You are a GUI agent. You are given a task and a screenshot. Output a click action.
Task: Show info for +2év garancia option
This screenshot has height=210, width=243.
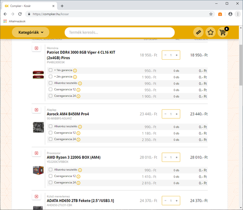[x=75, y=77]
